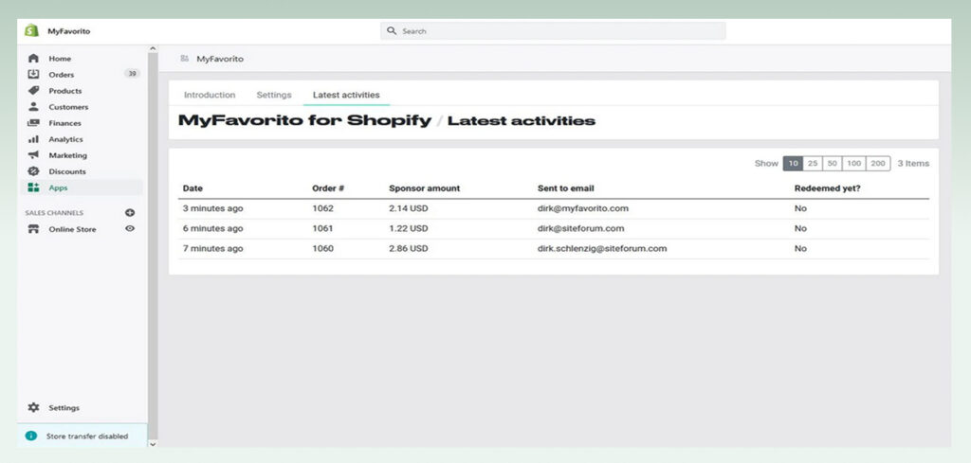The height and width of the screenshot is (463, 971).
Task: Click the Orders inbox icon
Action: point(33,74)
